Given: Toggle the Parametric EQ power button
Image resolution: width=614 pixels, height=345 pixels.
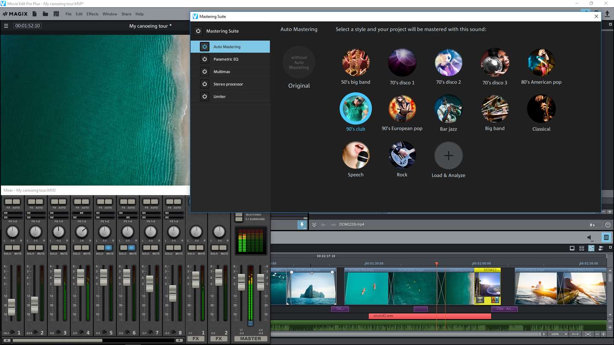Looking at the screenshot, I should point(205,59).
